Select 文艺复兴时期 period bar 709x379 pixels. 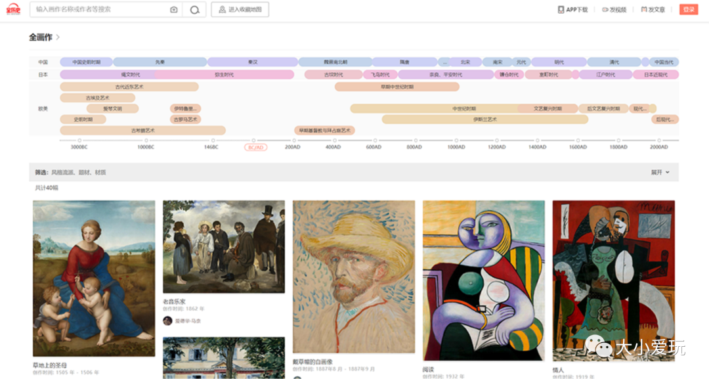coord(547,108)
